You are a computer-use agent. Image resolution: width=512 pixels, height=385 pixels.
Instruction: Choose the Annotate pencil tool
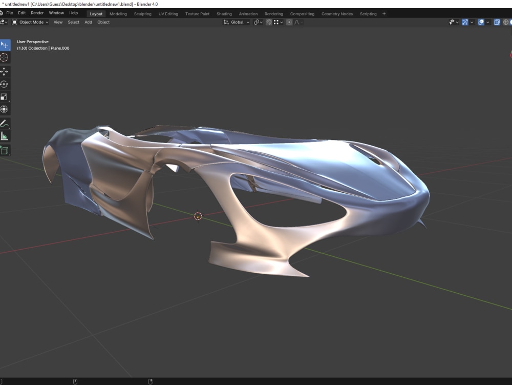click(x=4, y=124)
